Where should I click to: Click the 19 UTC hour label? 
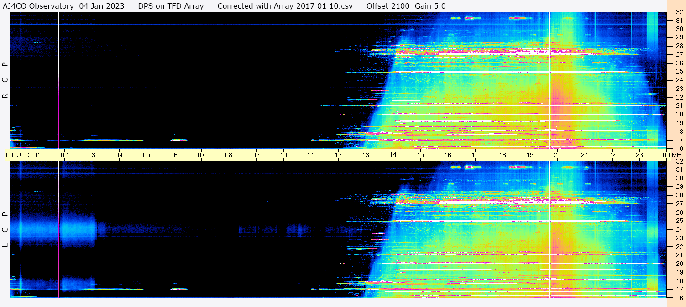coord(530,155)
